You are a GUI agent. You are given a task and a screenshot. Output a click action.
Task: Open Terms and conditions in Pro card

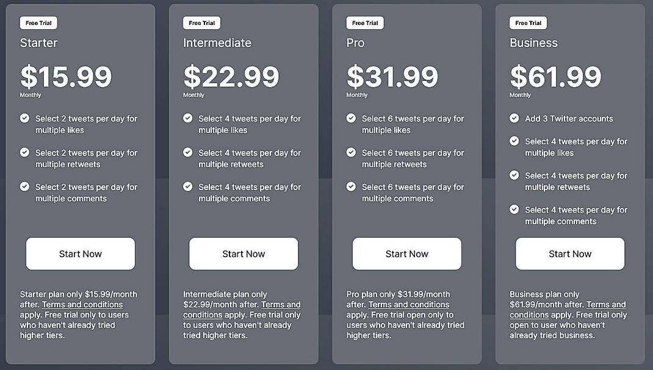coord(409,305)
